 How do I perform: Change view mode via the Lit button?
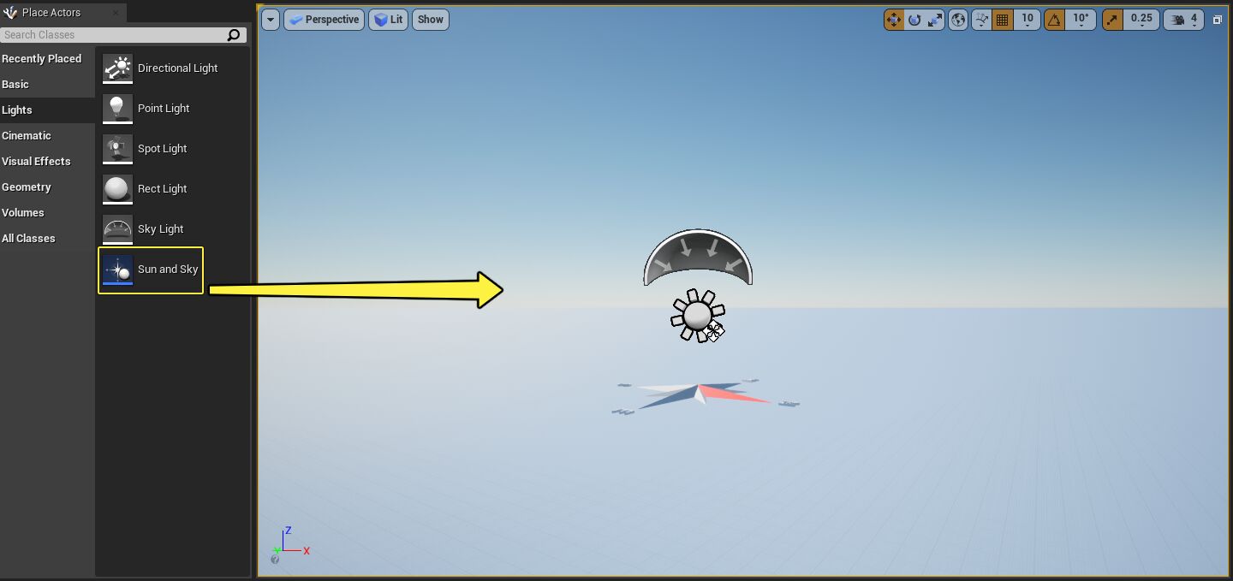point(388,19)
